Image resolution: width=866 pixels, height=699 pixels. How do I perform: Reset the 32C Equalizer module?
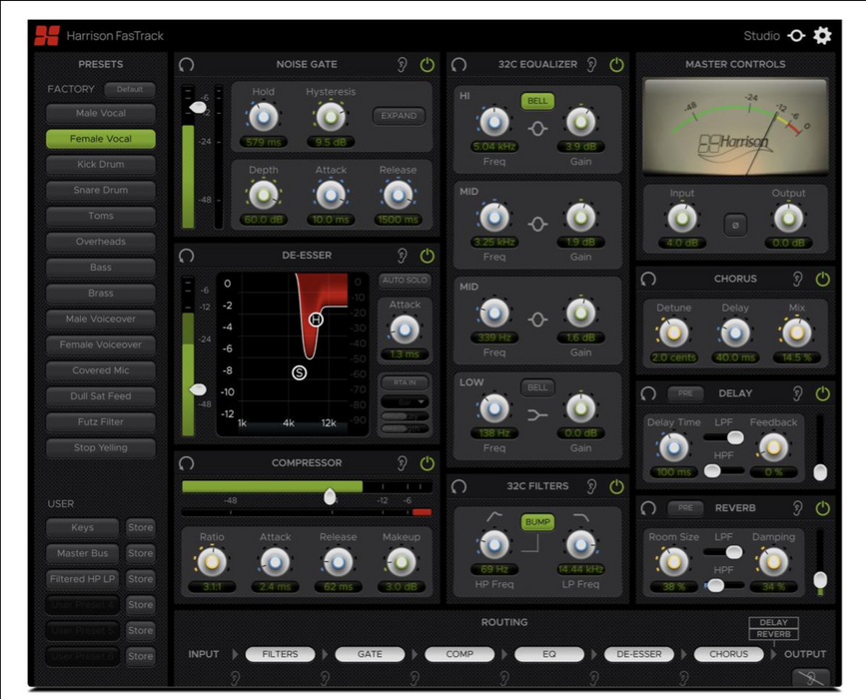click(x=458, y=65)
